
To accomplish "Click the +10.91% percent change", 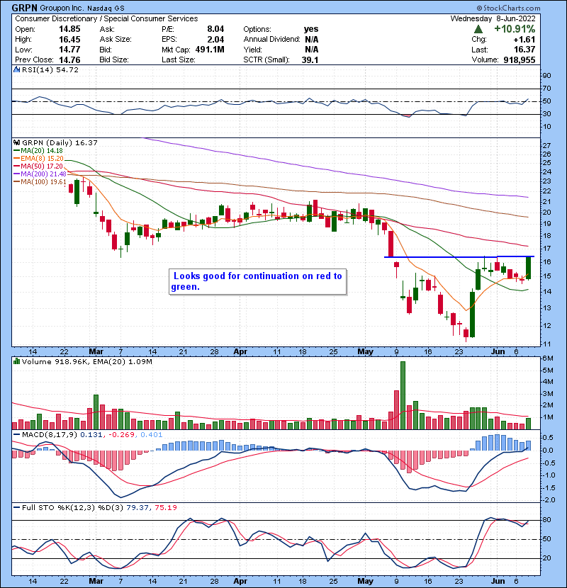I will [x=515, y=29].
